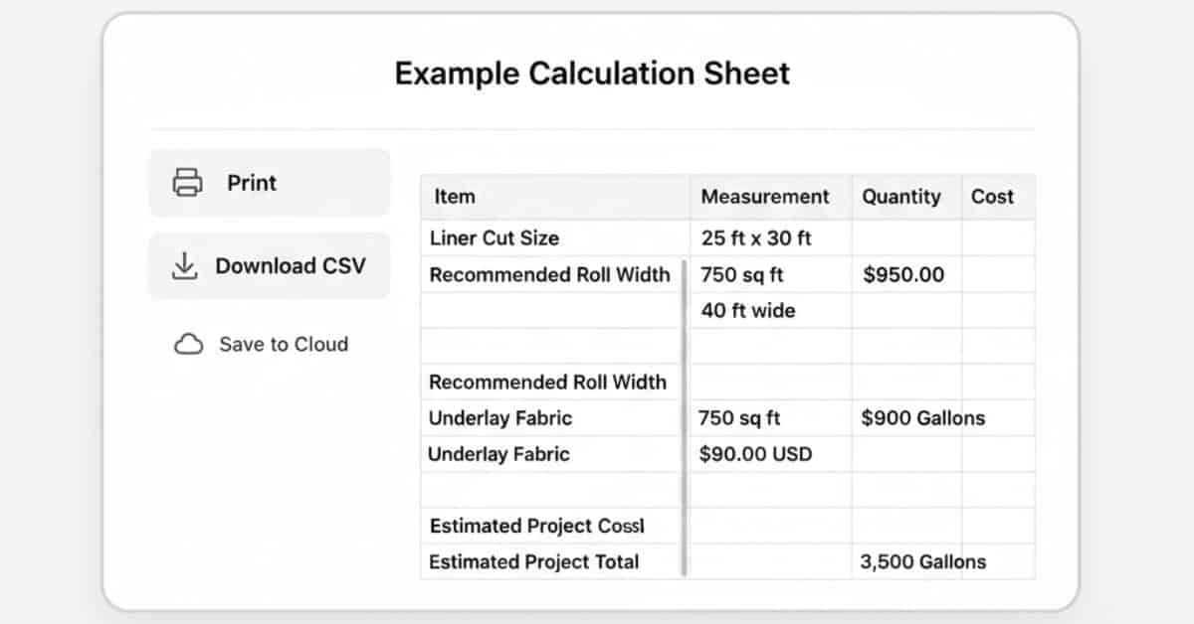This screenshot has height=624, width=1194.
Task: Click the cloud icon next to Save to Cloud
Action: coord(188,344)
